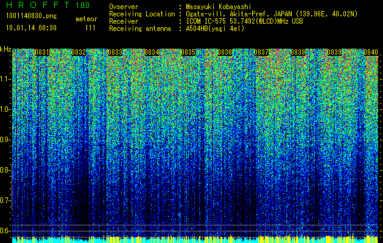Click the name Masayuki Kobayashi

tap(219, 7)
